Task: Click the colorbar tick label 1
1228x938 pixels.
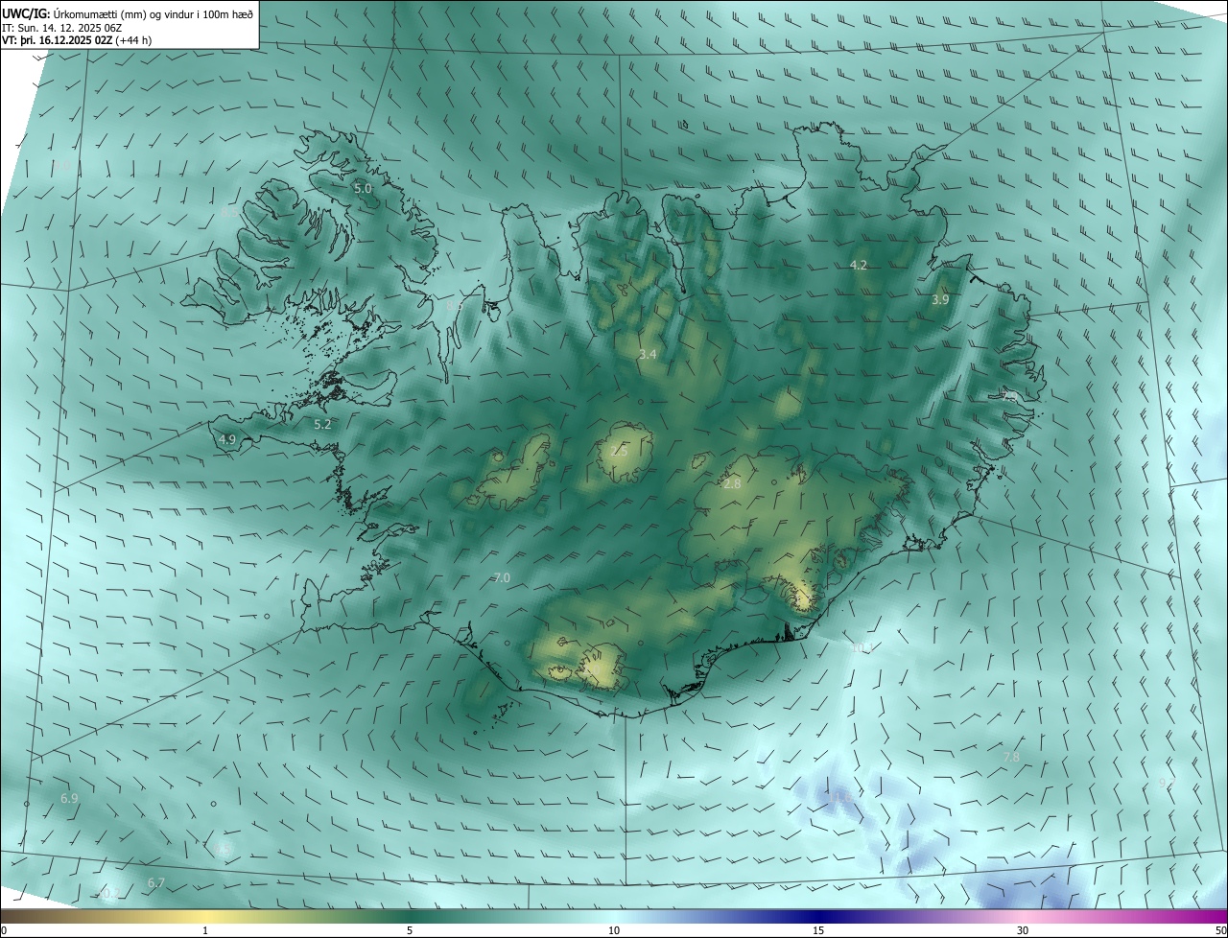Action: (205, 930)
